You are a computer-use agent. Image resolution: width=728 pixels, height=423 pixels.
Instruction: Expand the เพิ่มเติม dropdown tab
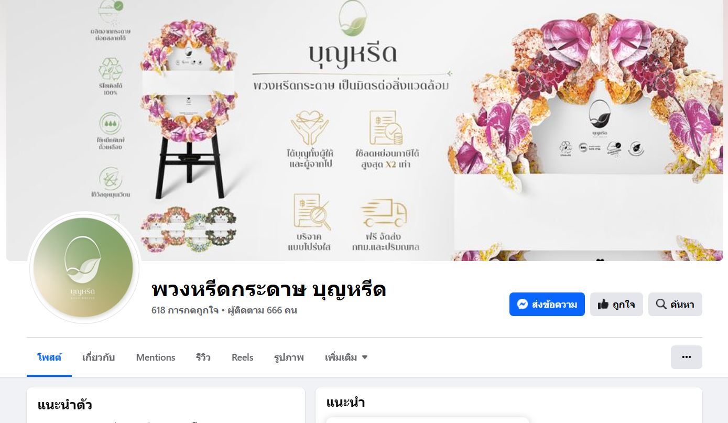click(x=346, y=357)
